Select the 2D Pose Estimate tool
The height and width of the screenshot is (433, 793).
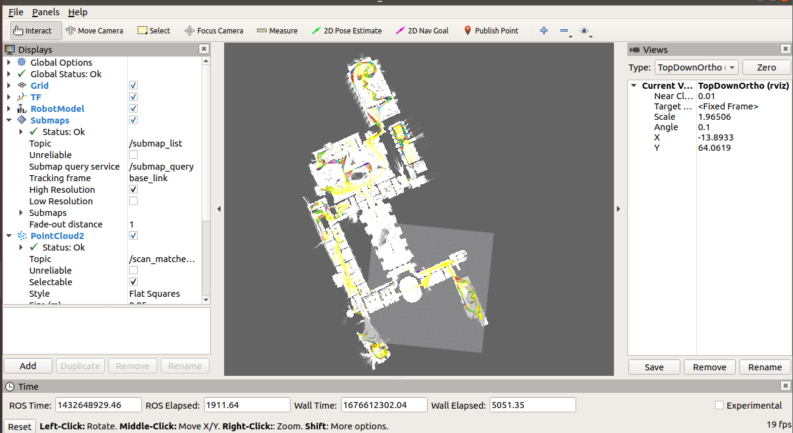(x=346, y=30)
